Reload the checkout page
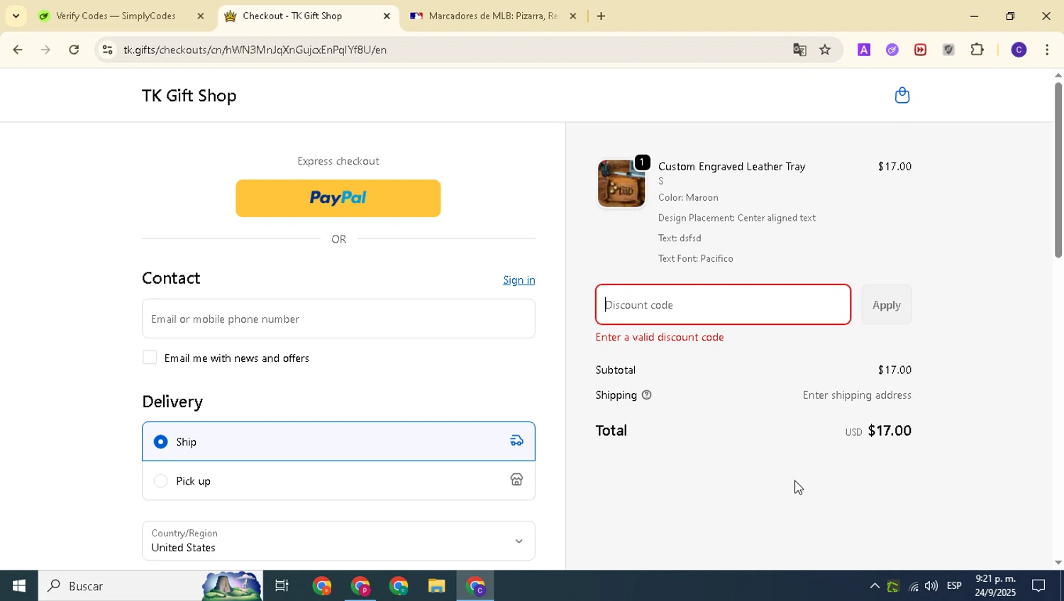Screen dimensions: 1064x601 (74, 50)
